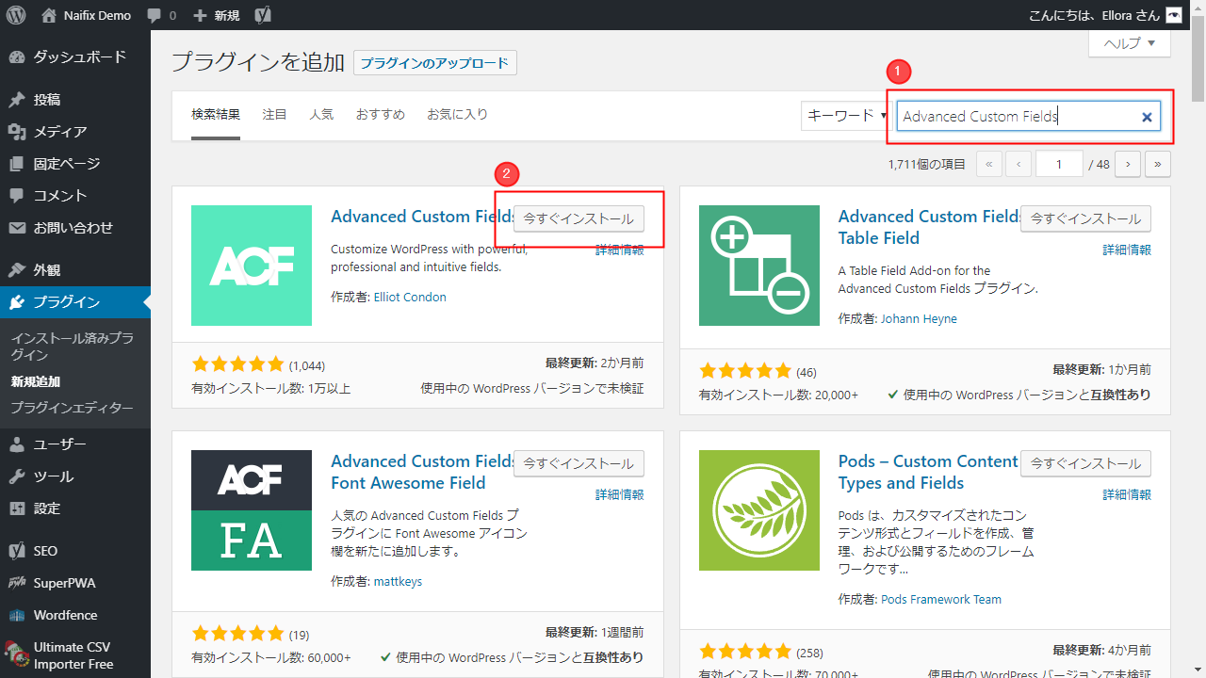Open メディア in the sidebar

[x=75, y=132]
